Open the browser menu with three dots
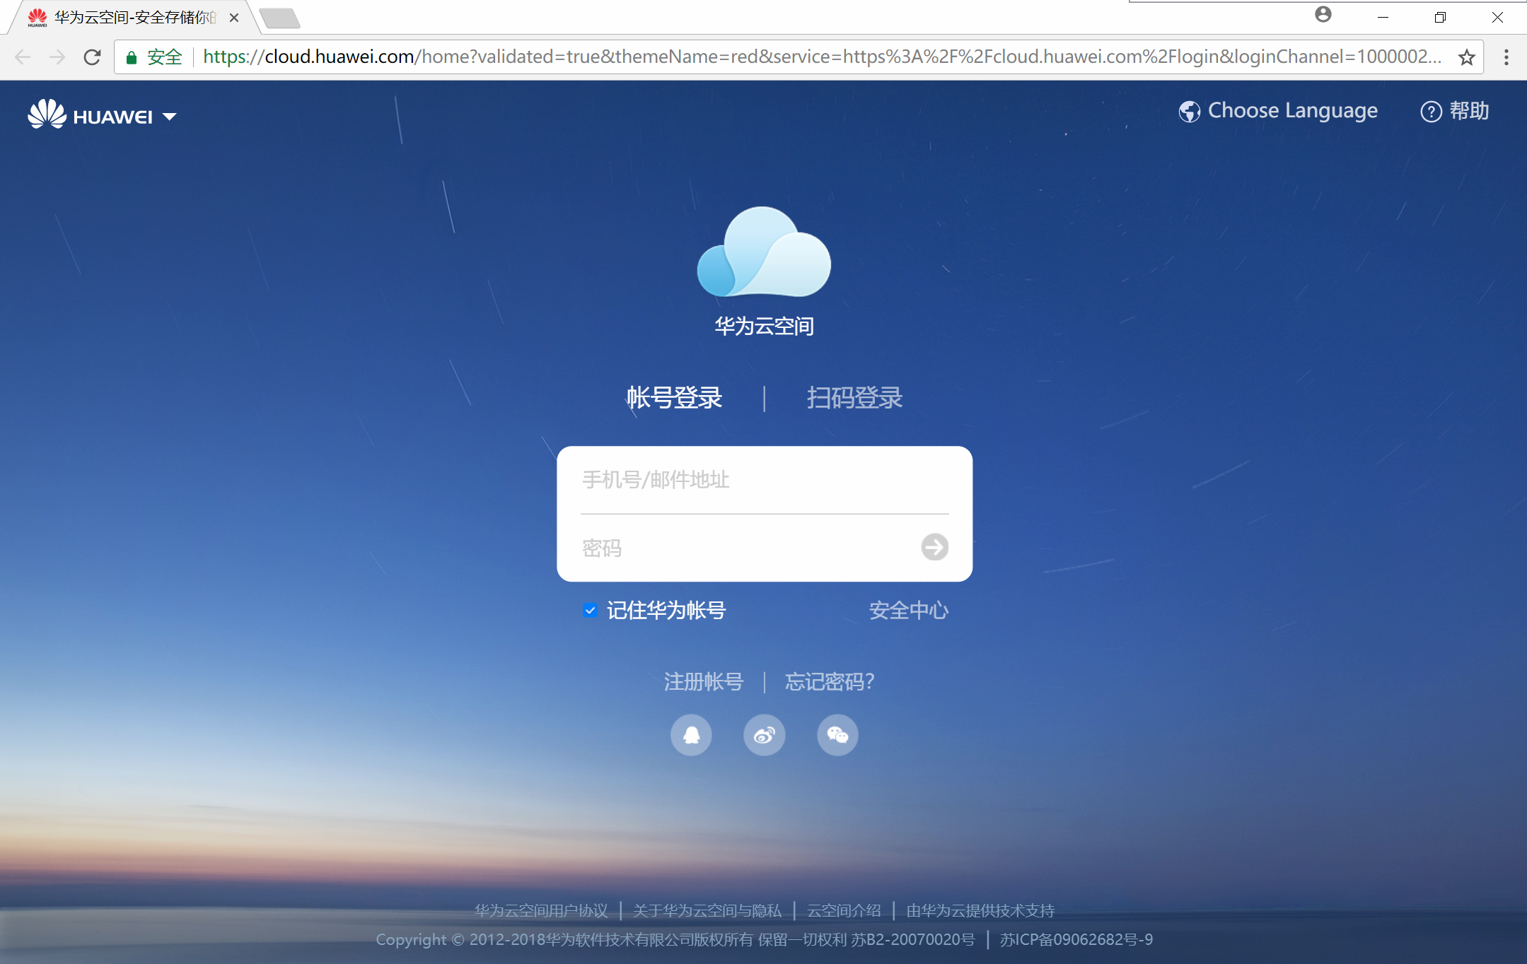The width and height of the screenshot is (1527, 964). [x=1505, y=57]
